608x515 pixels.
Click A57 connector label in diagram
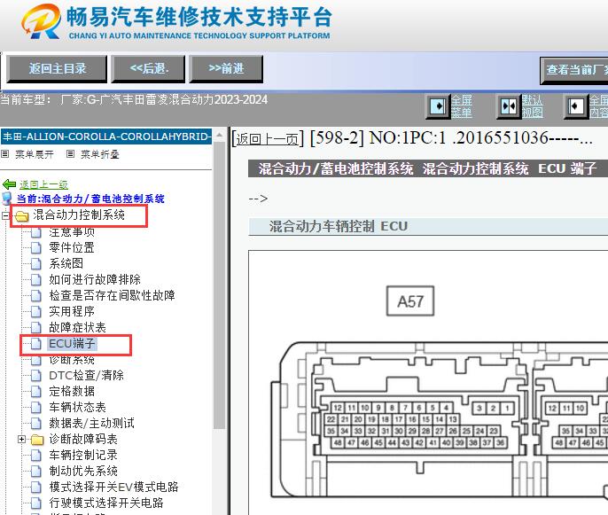point(410,301)
